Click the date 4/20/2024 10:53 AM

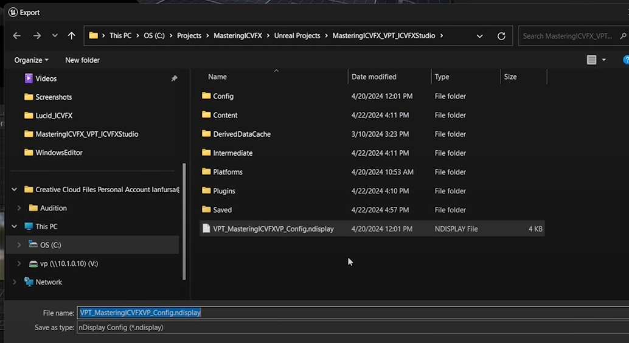[x=382, y=172]
